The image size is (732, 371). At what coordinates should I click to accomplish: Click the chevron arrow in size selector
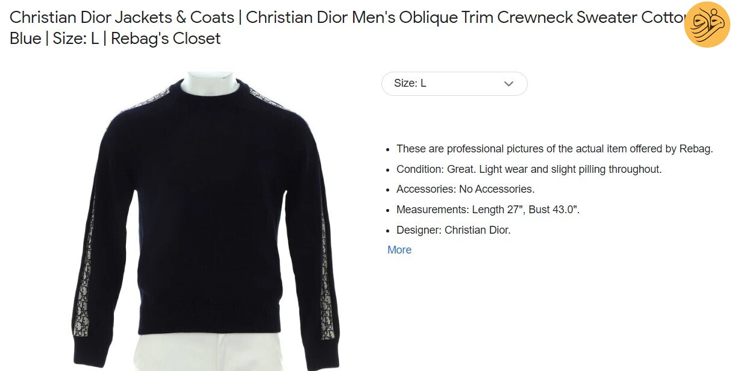(508, 84)
